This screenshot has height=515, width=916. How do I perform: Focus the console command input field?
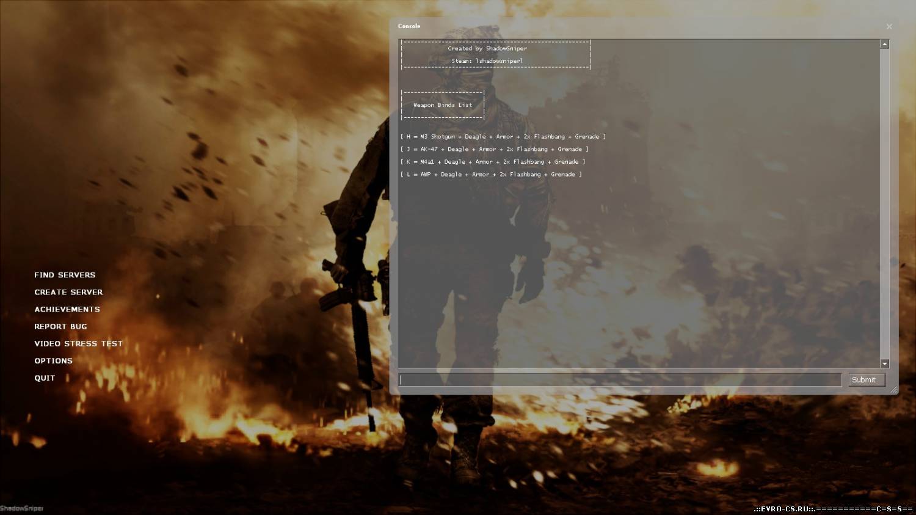tap(620, 380)
